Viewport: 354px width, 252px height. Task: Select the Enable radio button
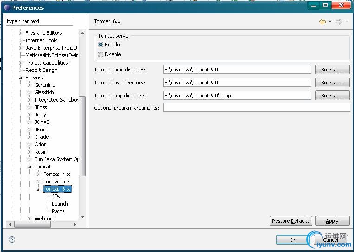[x=101, y=45]
